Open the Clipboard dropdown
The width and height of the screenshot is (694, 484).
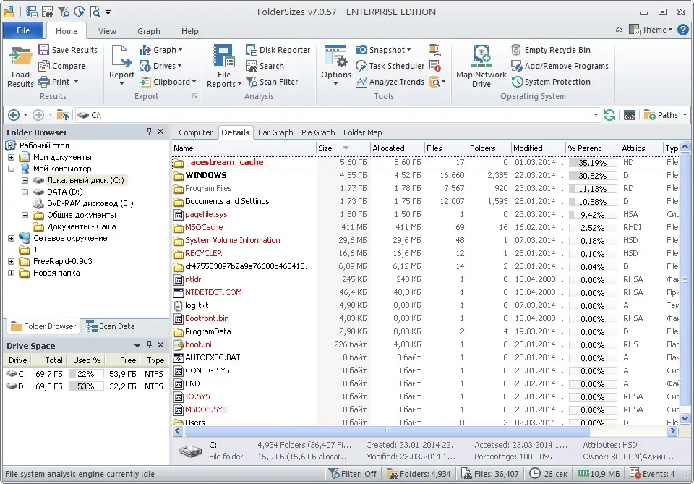tap(168, 82)
